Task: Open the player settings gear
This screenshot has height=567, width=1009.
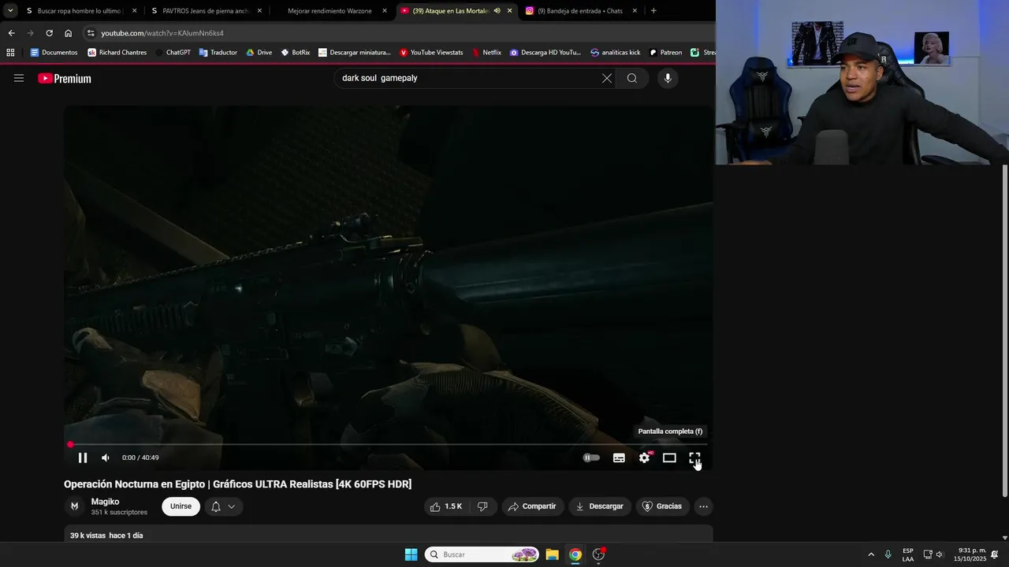Action: point(645,458)
